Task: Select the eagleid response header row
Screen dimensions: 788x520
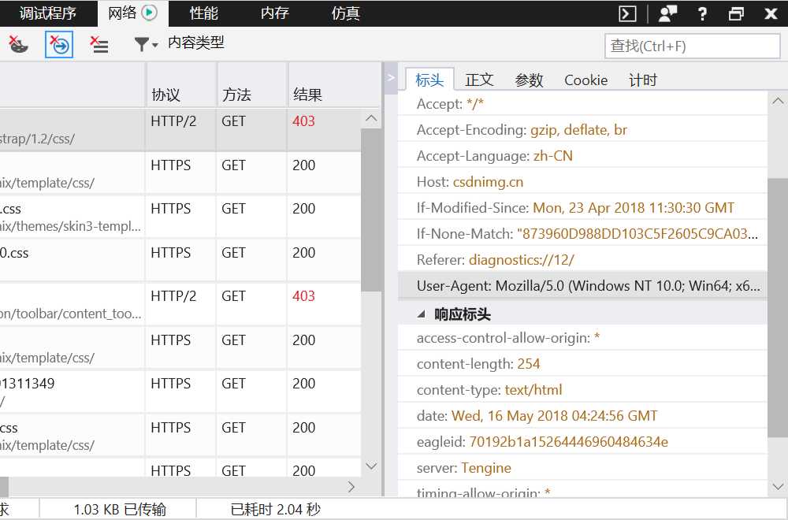Action: pos(582,442)
